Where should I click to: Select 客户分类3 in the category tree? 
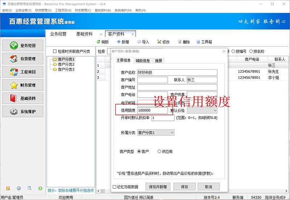(66, 69)
